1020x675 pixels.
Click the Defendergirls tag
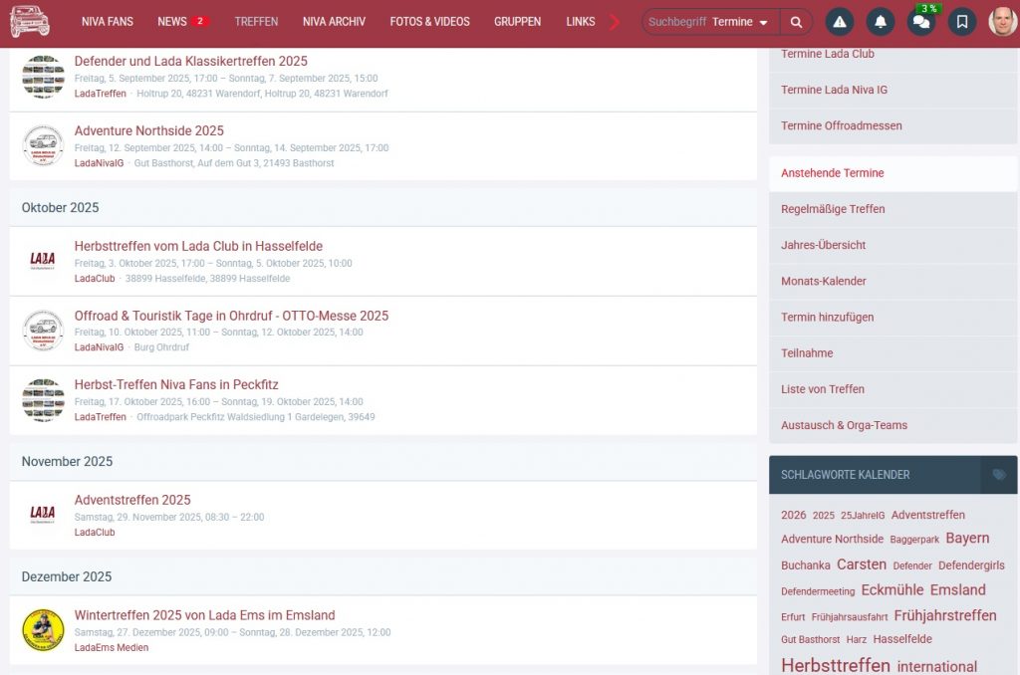coord(971,565)
